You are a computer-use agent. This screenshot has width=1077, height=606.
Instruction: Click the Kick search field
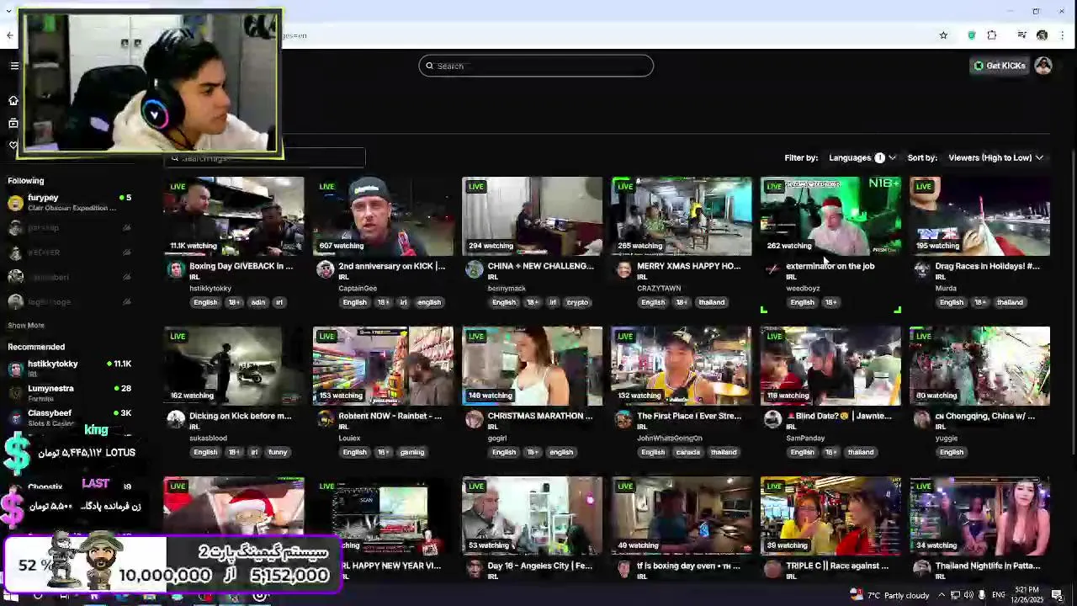click(x=536, y=66)
